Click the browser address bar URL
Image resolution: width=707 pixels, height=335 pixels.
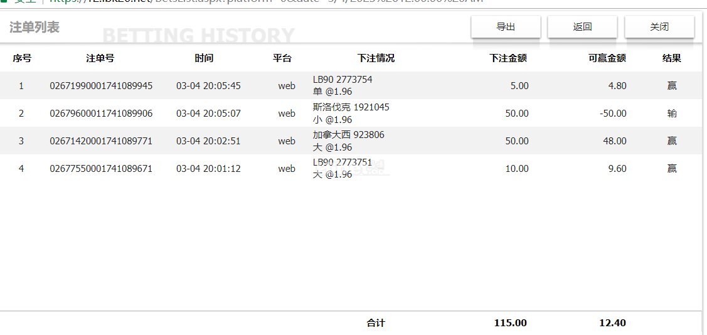pyautogui.click(x=263, y=2)
